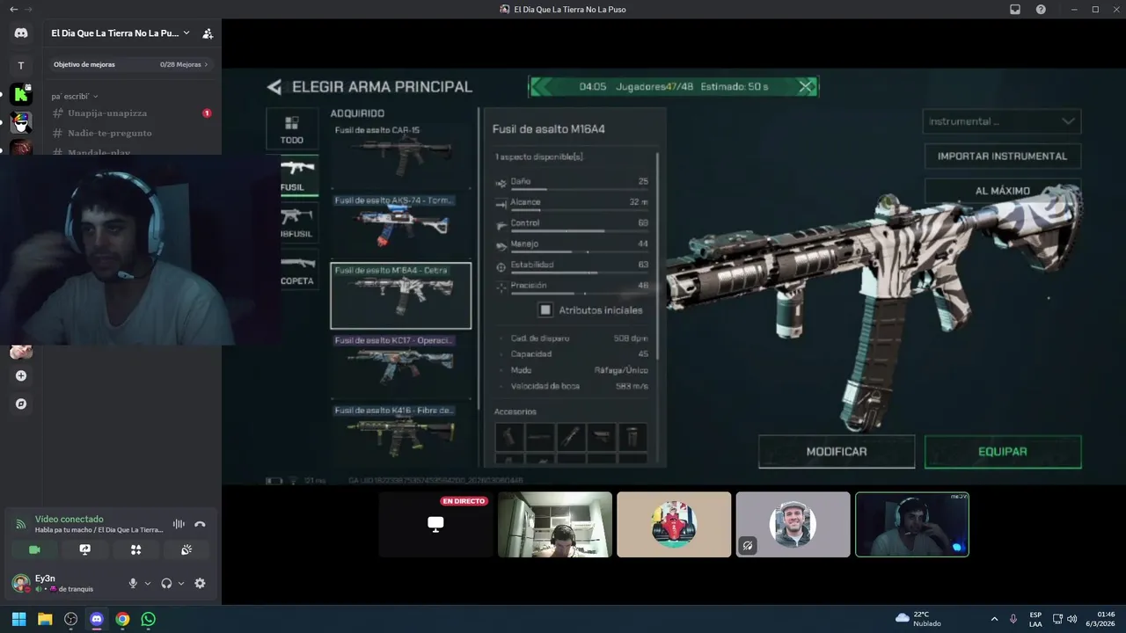This screenshot has height=633, width=1126.
Task: Open the EN DIRECTO stream tile
Action: pos(435,524)
